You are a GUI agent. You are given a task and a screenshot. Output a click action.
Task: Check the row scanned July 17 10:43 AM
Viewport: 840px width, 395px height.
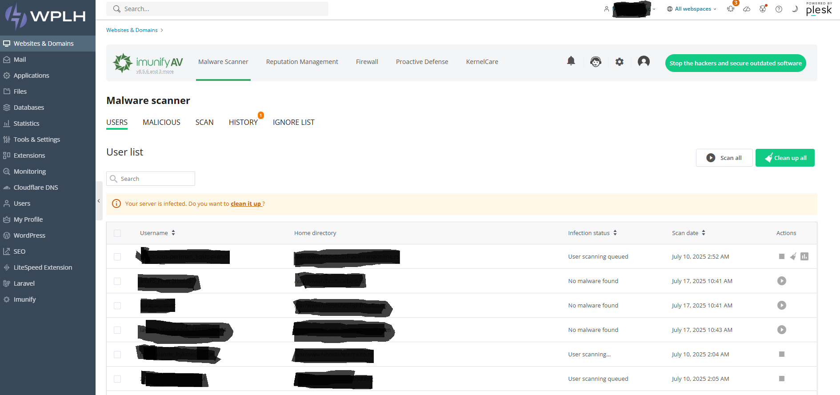click(117, 330)
